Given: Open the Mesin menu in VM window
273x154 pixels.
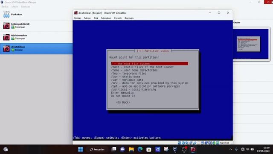Looking at the screenshot, I should coord(87,18).
